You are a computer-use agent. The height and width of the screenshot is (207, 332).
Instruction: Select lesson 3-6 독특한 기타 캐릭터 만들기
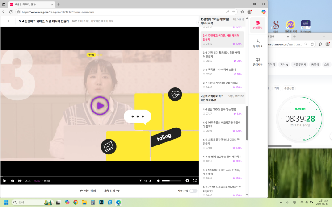click(x=222, y=72)
